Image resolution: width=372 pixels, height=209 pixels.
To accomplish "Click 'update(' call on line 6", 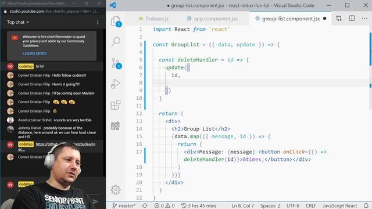I will click(176, 67).
